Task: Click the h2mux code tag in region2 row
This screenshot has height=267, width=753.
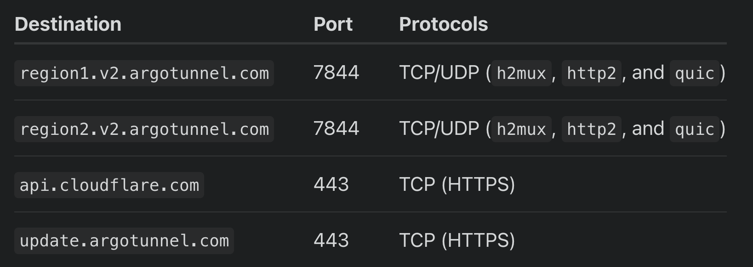Action: coord(521,129)
